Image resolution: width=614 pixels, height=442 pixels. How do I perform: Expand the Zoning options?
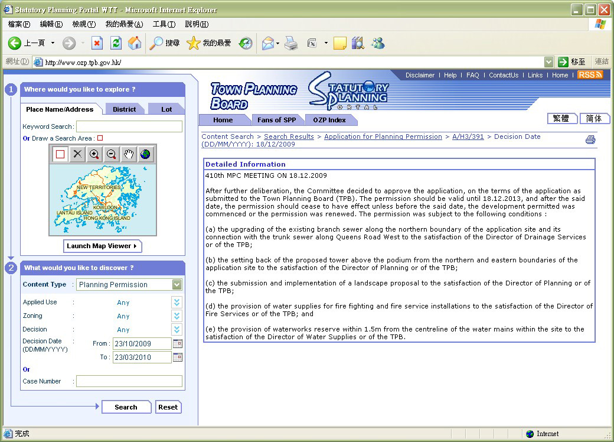pyautogui.click(x=177, y=316)
